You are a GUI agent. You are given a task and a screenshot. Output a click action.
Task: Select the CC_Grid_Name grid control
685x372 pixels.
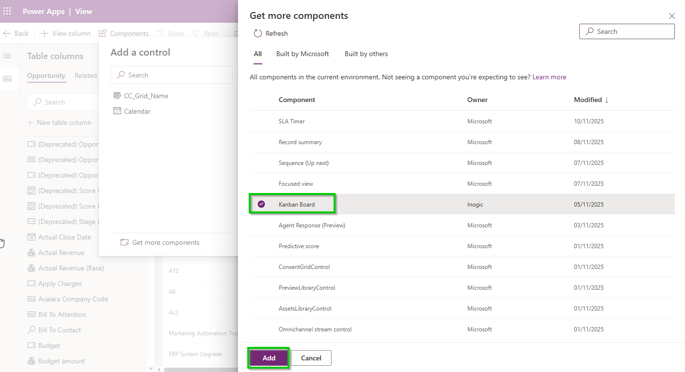pyautogui.click(x=146, y=96)
